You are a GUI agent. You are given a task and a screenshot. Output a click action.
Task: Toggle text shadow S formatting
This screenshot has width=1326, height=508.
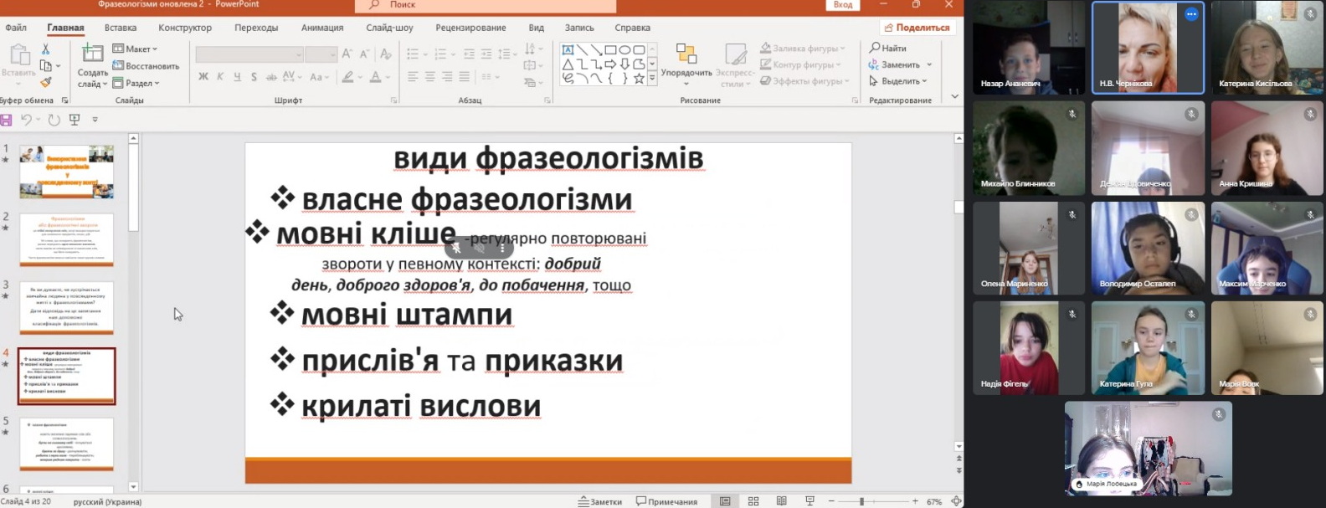click(254, 77)
